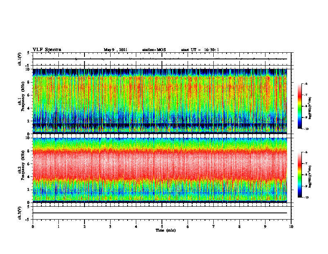328x254 pixels.
Task: Click the "2" kHz tick of ch.2 spectrogram
Action: coord(29,190)
